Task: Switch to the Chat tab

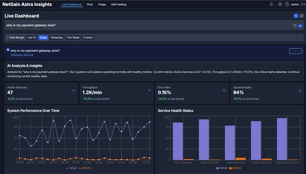Action: pos(90,4)
